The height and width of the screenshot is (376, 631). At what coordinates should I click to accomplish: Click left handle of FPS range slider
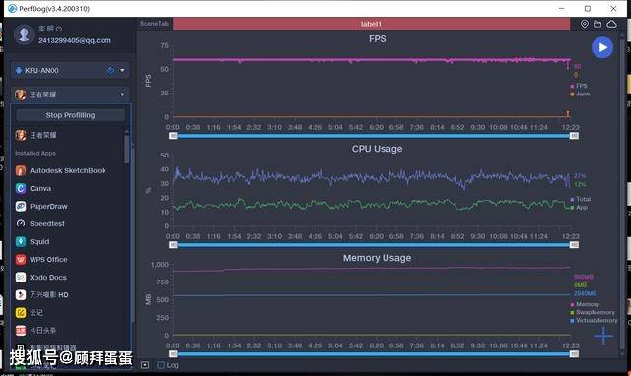point(174,136)
